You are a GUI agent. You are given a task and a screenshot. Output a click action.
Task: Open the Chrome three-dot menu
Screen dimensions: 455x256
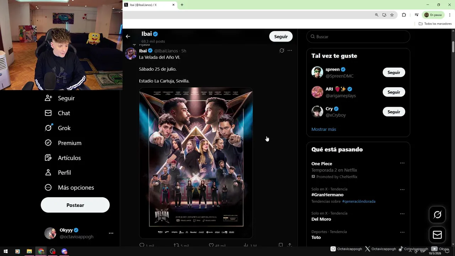(x=450, y=15)
